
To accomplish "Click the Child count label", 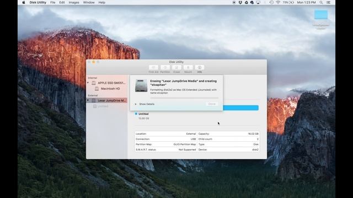I will tap(205, 139).
